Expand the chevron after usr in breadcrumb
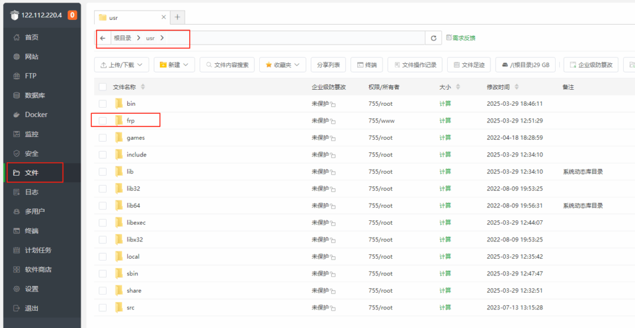 pyautogui.click(x=162, y=38)
